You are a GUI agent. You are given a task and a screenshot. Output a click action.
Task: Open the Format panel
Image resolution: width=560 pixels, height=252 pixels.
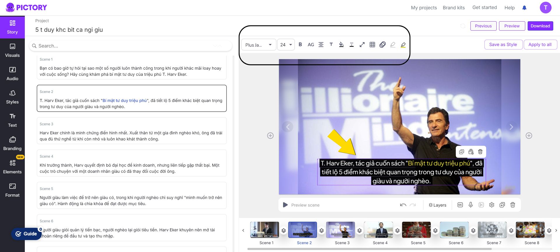(x=12, y=190)
